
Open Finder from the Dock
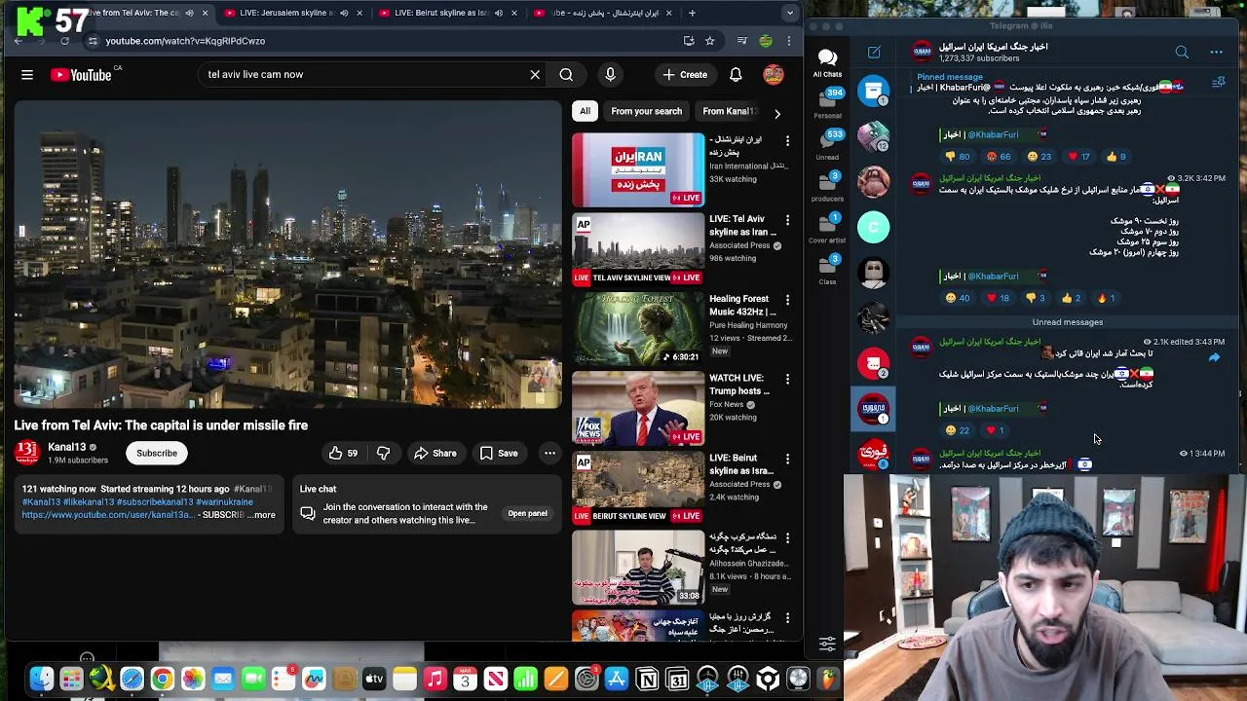coord(41,679)
